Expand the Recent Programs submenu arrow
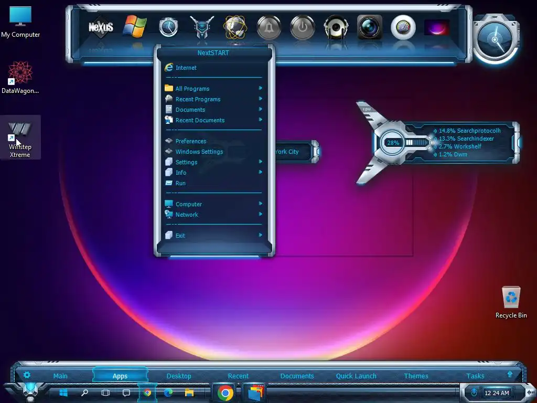This screenshot has width=537, height=403. click(x=260, y=99)
